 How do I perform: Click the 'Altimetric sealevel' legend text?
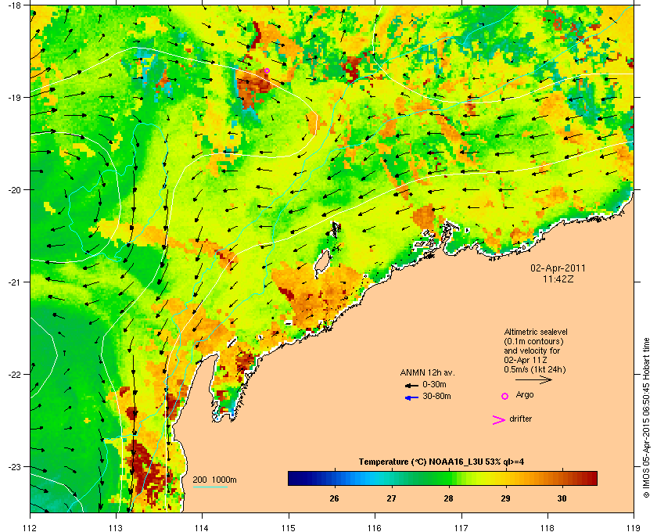coord(536,332)
